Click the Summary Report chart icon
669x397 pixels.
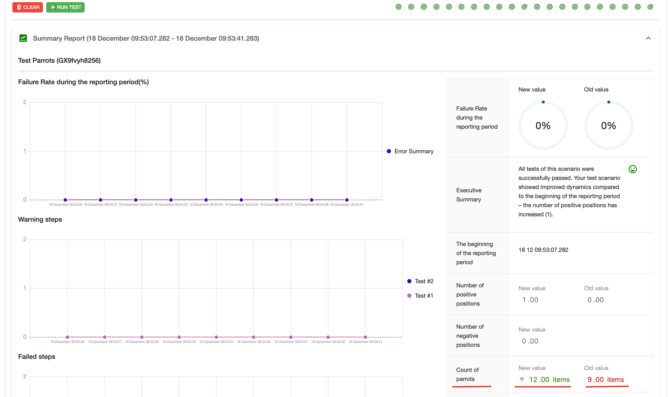[23, 39]
